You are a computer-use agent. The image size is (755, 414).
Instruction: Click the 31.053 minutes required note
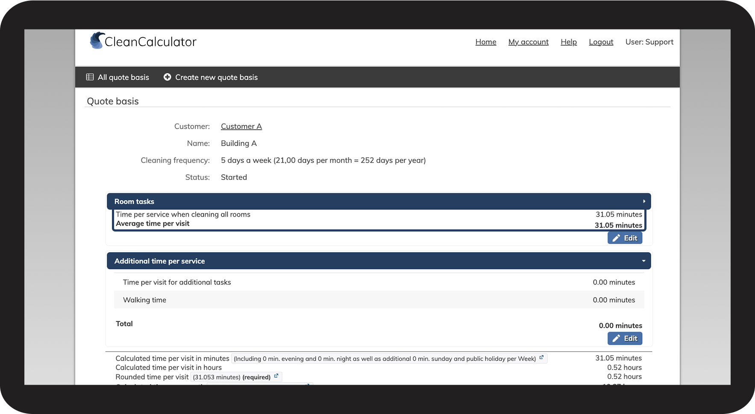[232, 377]
